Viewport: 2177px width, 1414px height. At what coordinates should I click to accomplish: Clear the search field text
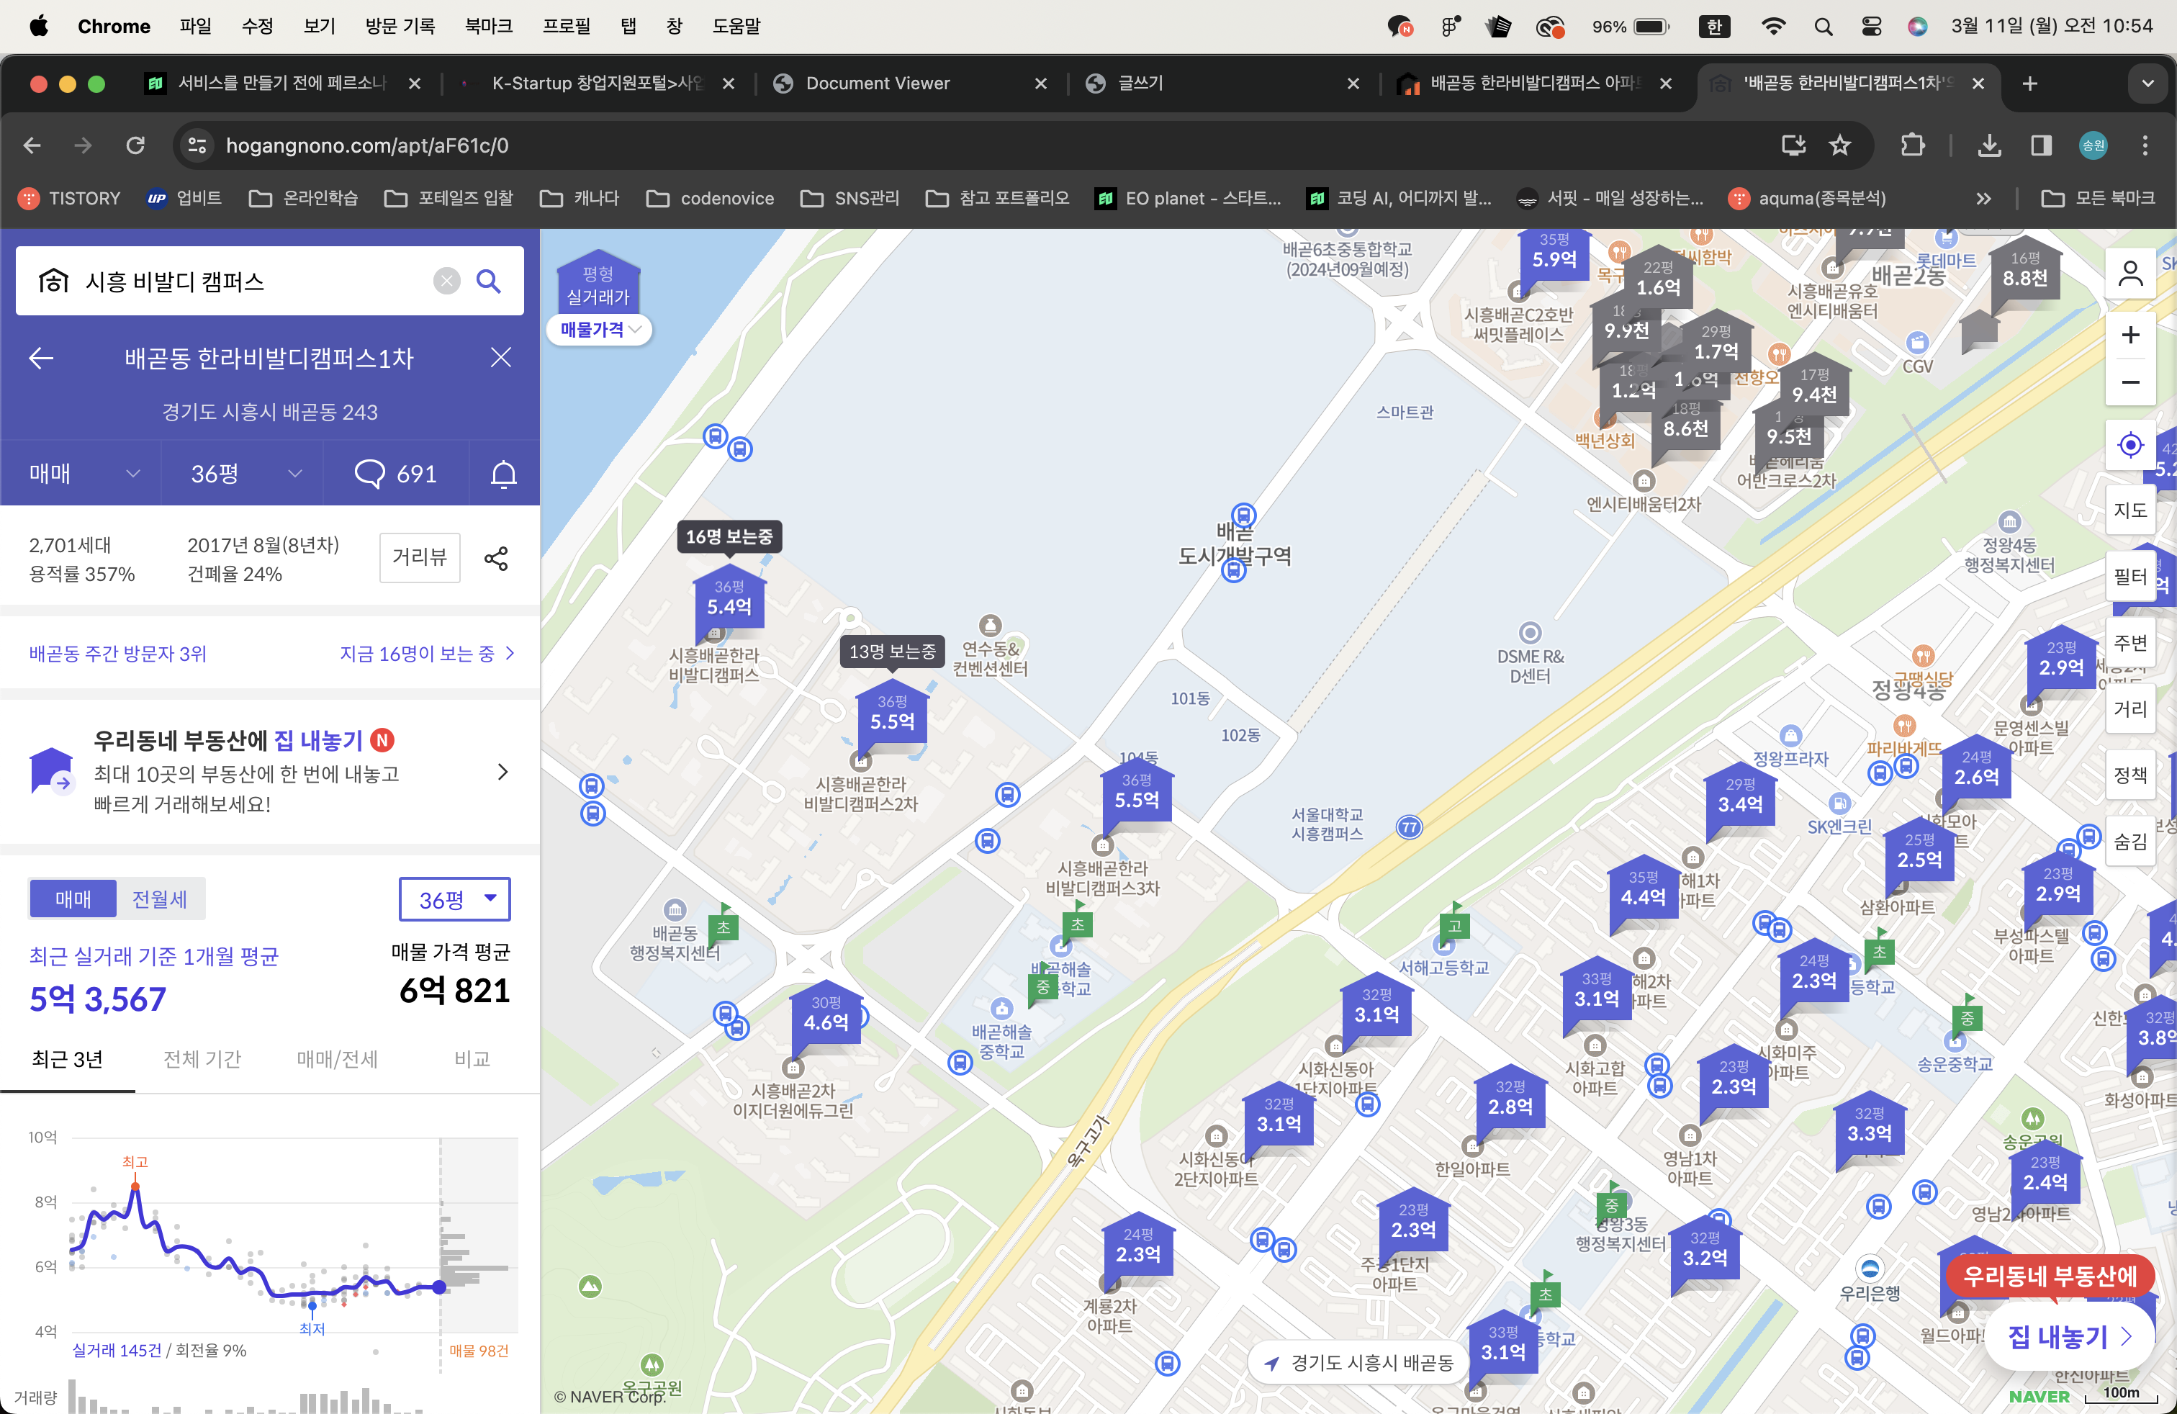[x=446, y=281]
